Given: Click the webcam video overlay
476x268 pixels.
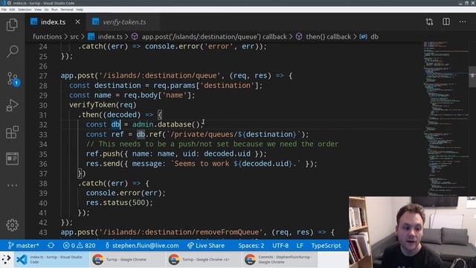Looking at the screenshot, I should click(x=412, y=232).
